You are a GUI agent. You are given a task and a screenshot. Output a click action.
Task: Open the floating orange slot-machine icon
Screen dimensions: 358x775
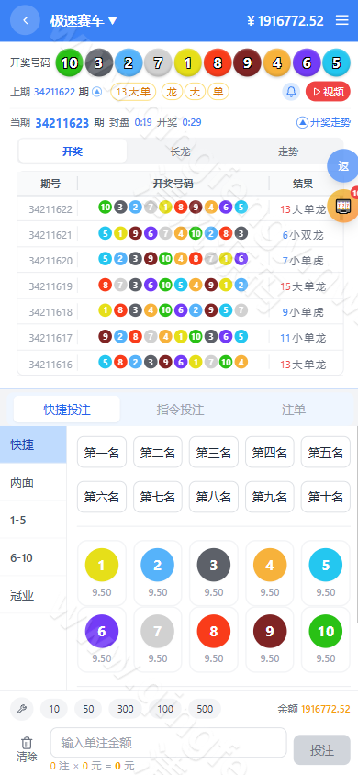coord(343,206)
